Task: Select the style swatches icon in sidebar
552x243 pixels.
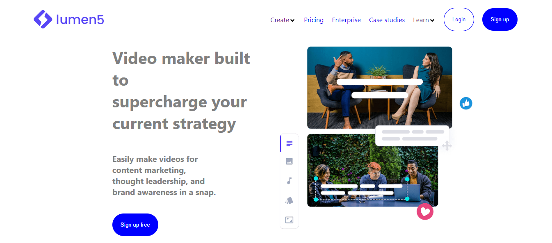Action: tap(289, 200)
